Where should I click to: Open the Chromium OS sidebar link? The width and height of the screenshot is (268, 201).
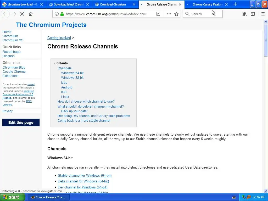(x=13, y=40)
